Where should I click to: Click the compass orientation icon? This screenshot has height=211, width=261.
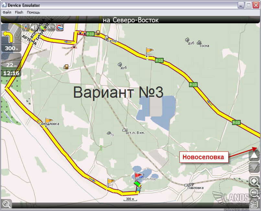[27, 28]
